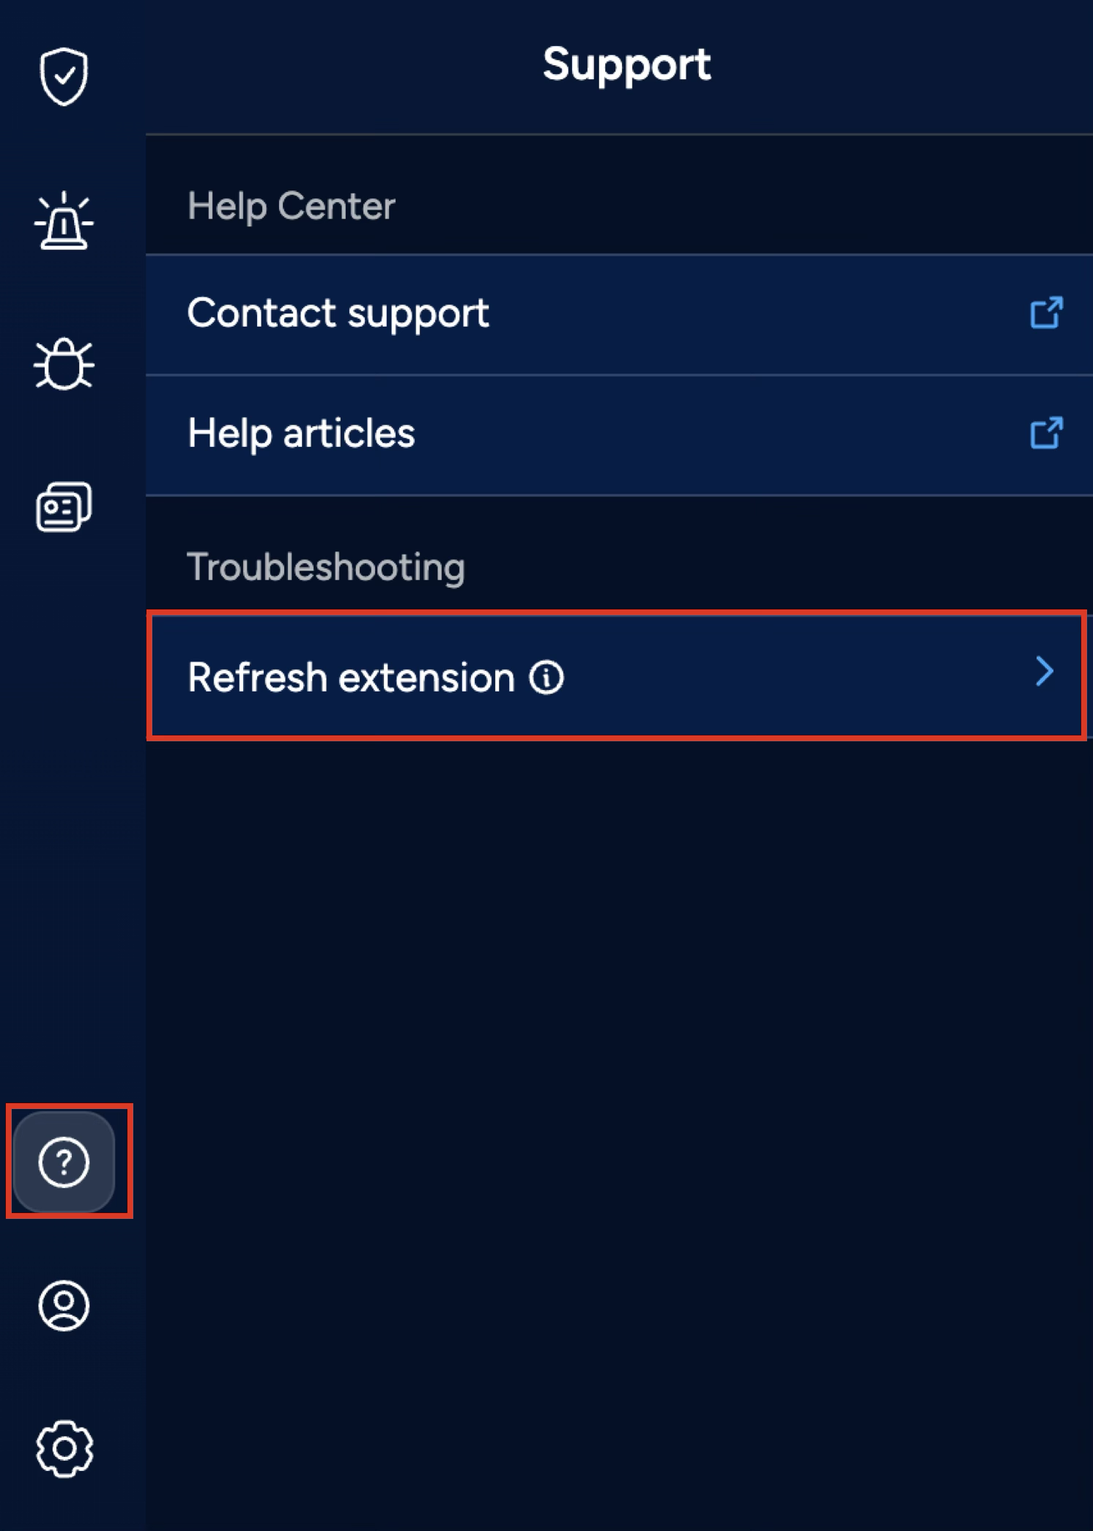
Task: Click Contact support in the Help Center
Action: point(338,312)
